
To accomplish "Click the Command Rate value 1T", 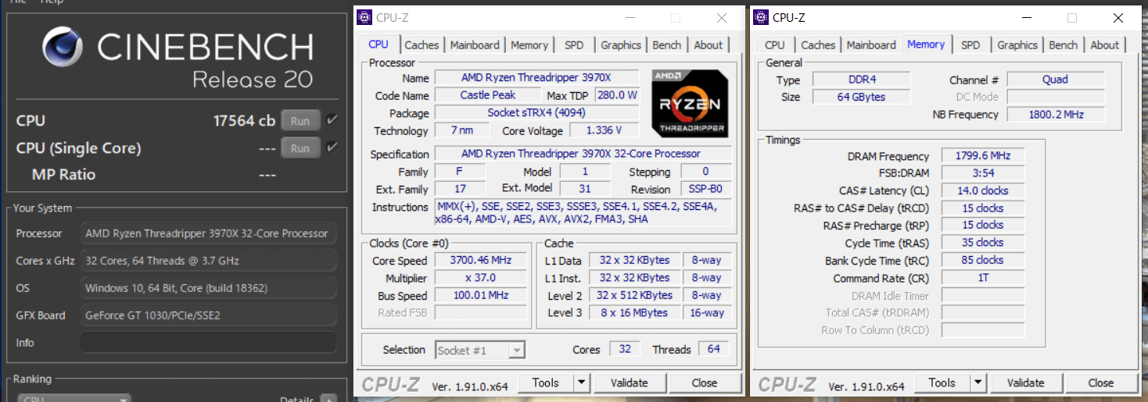I will click(983, 278).
